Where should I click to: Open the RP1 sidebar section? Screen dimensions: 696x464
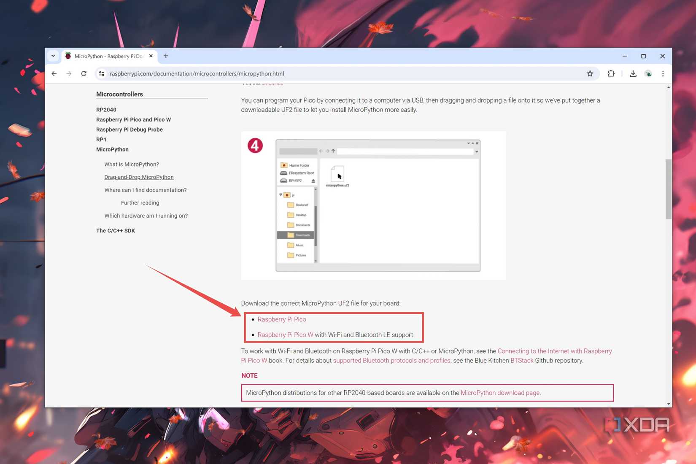[101, 140]
